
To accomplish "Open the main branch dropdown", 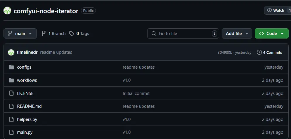I will pos(20,34).
